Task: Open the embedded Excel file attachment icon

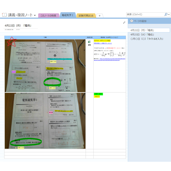Action: 89,42
